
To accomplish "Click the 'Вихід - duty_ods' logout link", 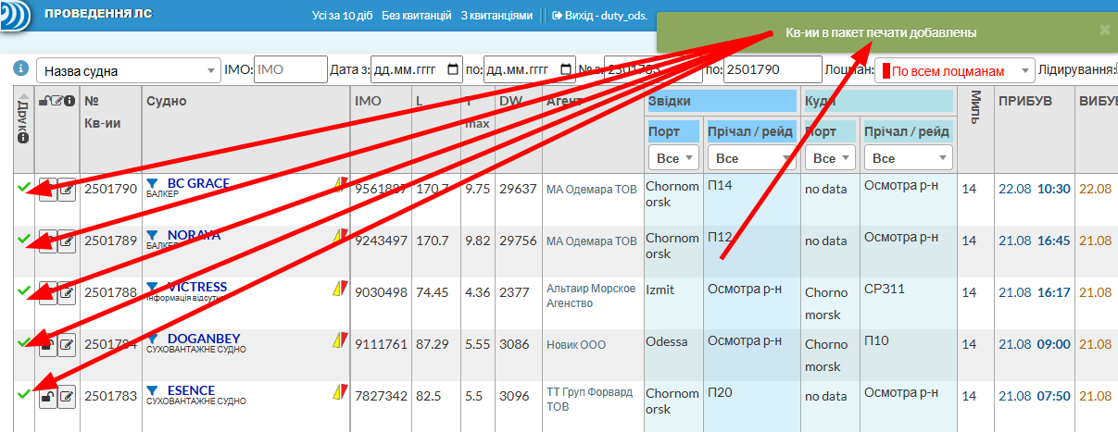I will [x=601, y=16].
